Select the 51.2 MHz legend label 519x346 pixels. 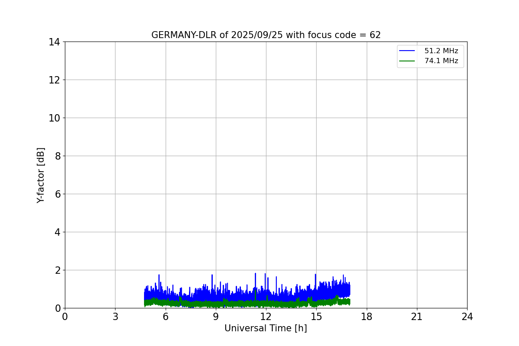(x=441, y=51)
